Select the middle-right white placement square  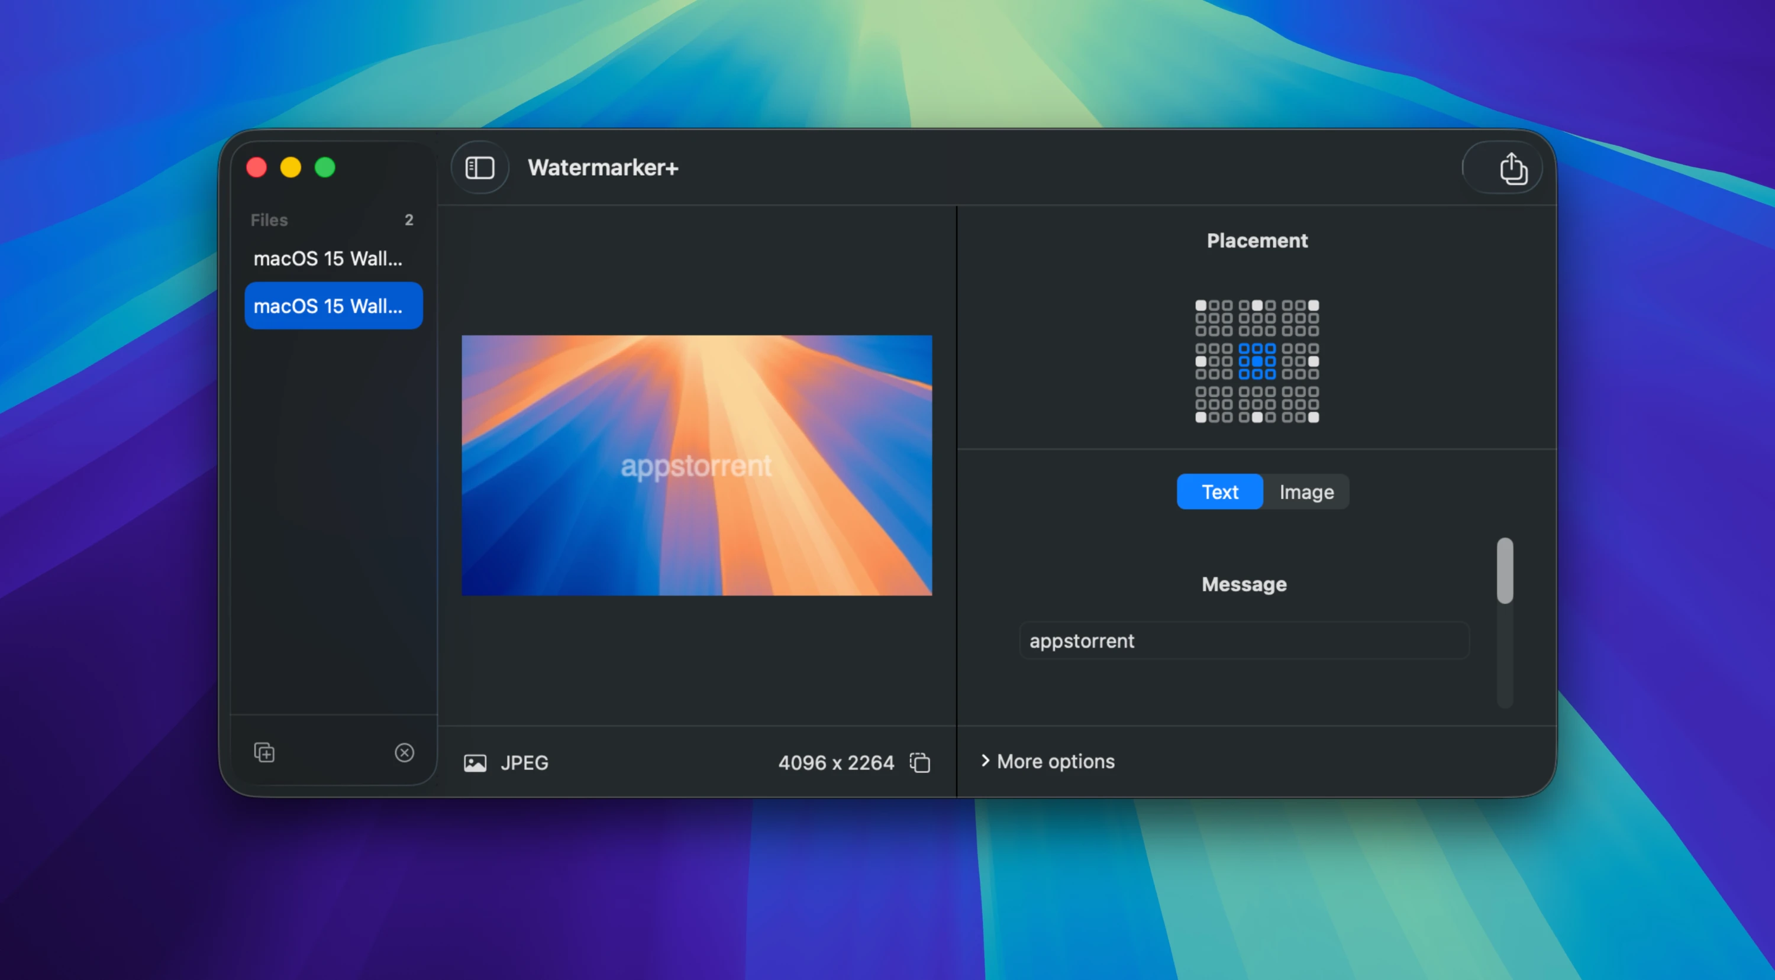(1314, 361)
